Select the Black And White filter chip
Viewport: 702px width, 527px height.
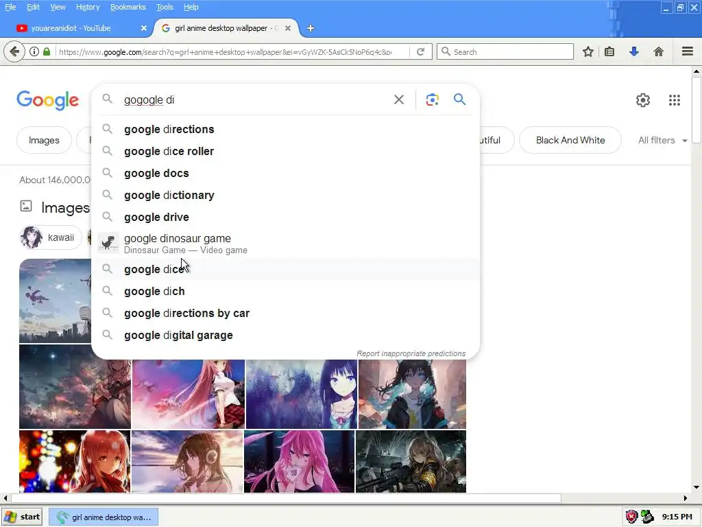[x=570, y=140]
